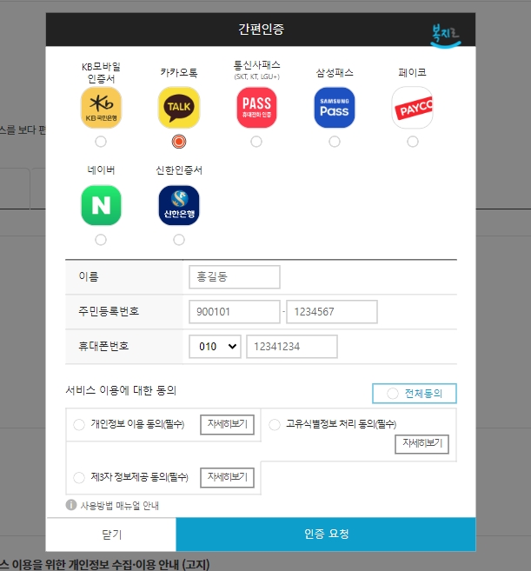Click the KakaoTalk icon
The height and width of the screenshot is (571, 531).
pos(179,108)
